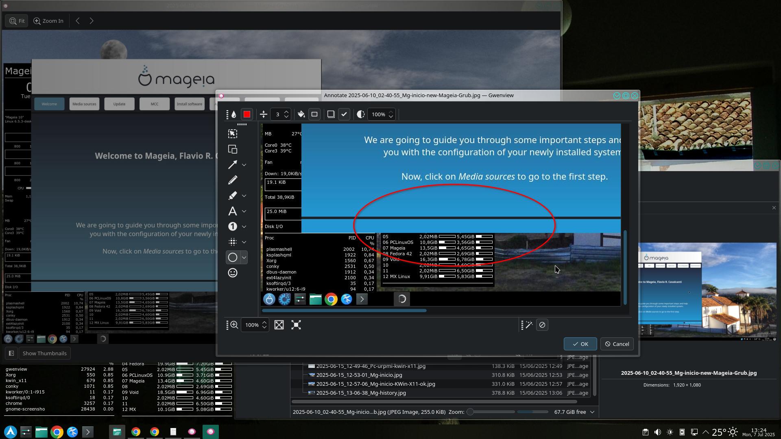Switch to the active Gwenview taskbar entry
This screenshot has width=781, height=439.
point(210,432)
